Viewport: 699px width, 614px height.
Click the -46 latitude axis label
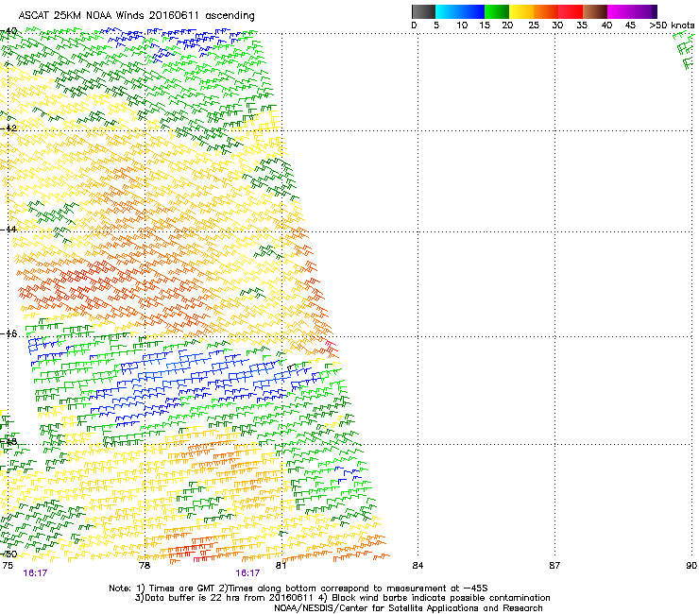[x=9, y=334]
